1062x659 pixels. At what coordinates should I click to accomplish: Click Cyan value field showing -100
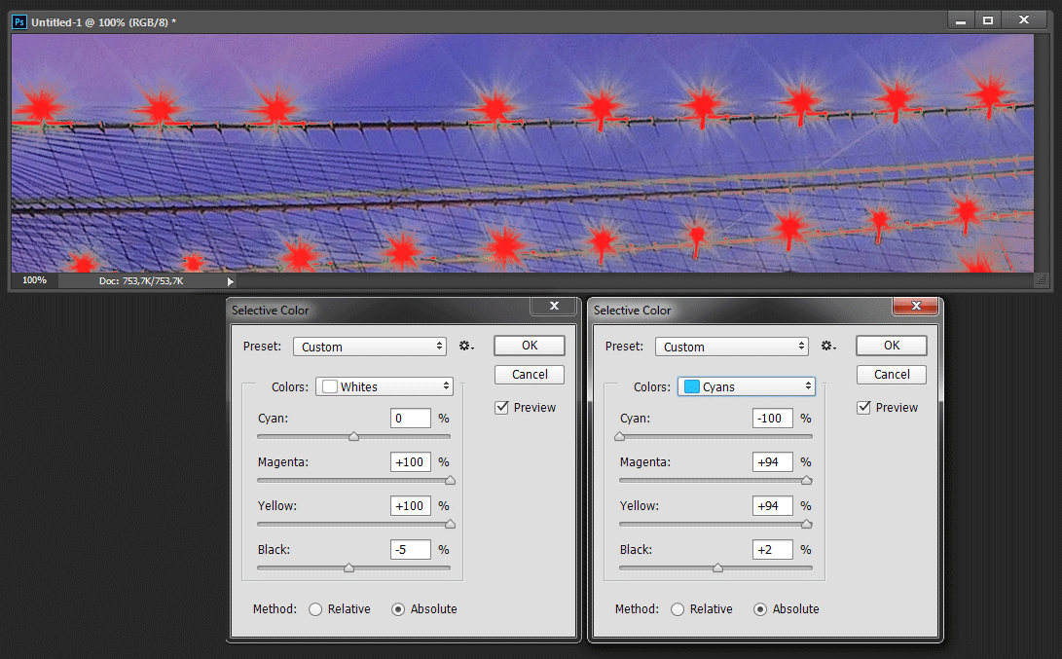click(x=773, y=418)
